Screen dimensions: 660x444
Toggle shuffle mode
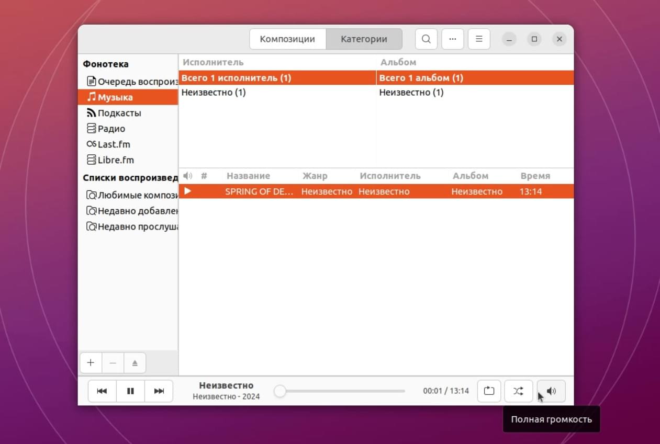518,391
